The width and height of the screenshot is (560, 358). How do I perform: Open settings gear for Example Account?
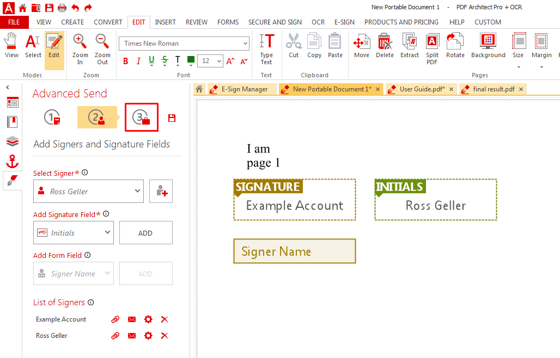pos(148,319)
